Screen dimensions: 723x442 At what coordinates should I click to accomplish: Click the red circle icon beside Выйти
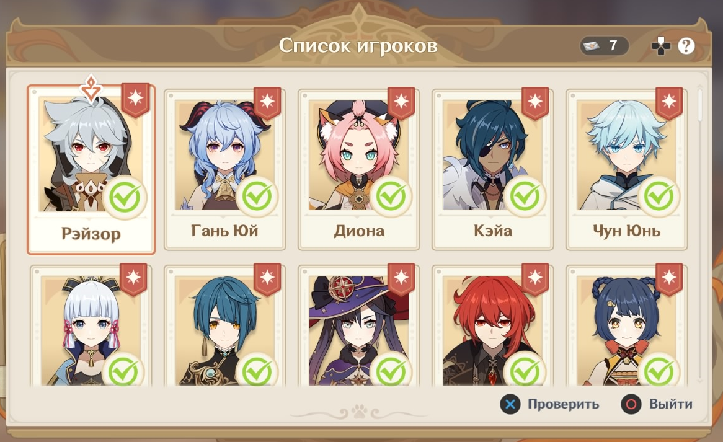(631, 404)
